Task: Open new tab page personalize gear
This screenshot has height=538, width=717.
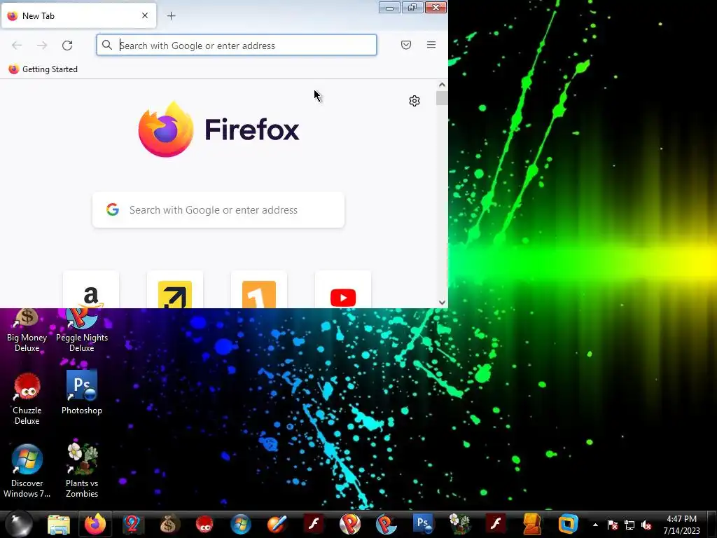Action: pos(415,101)
